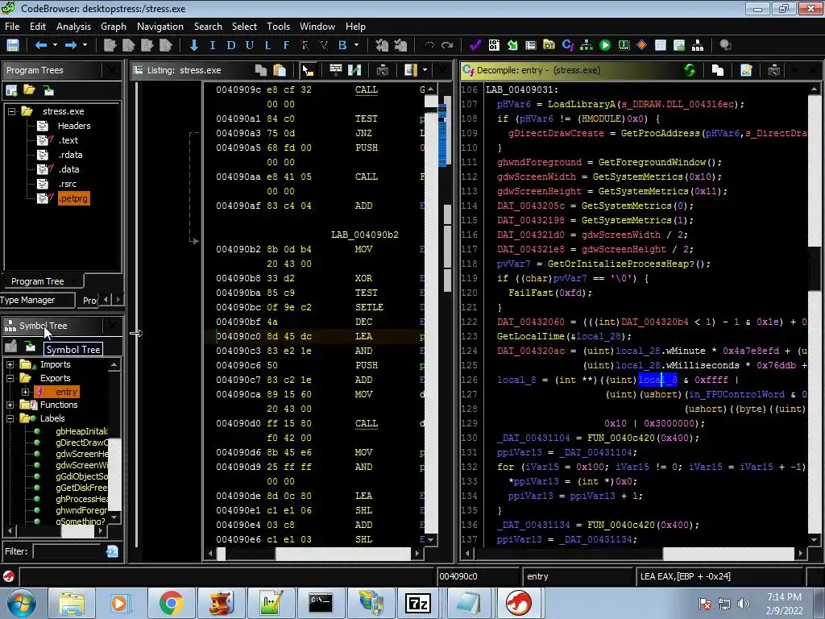Open the bookmark type dropdown beside B
The width and height of the screenshot is (825, 619).
point(356,45)
